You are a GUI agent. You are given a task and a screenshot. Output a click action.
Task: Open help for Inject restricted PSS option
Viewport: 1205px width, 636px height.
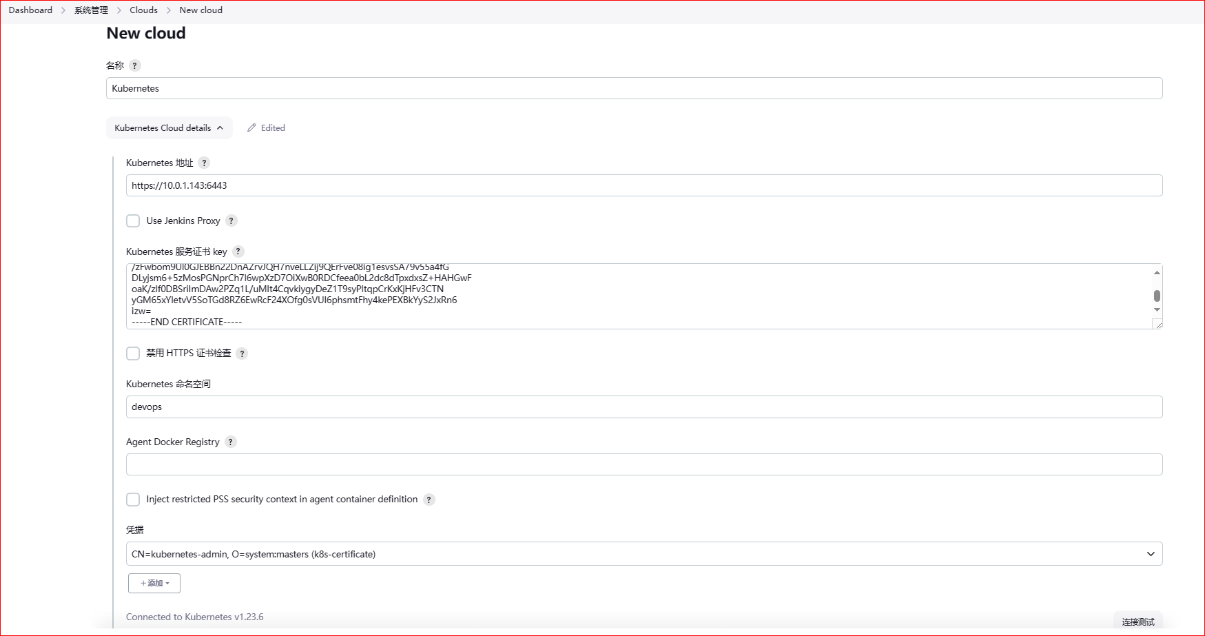tap(429, 500)
